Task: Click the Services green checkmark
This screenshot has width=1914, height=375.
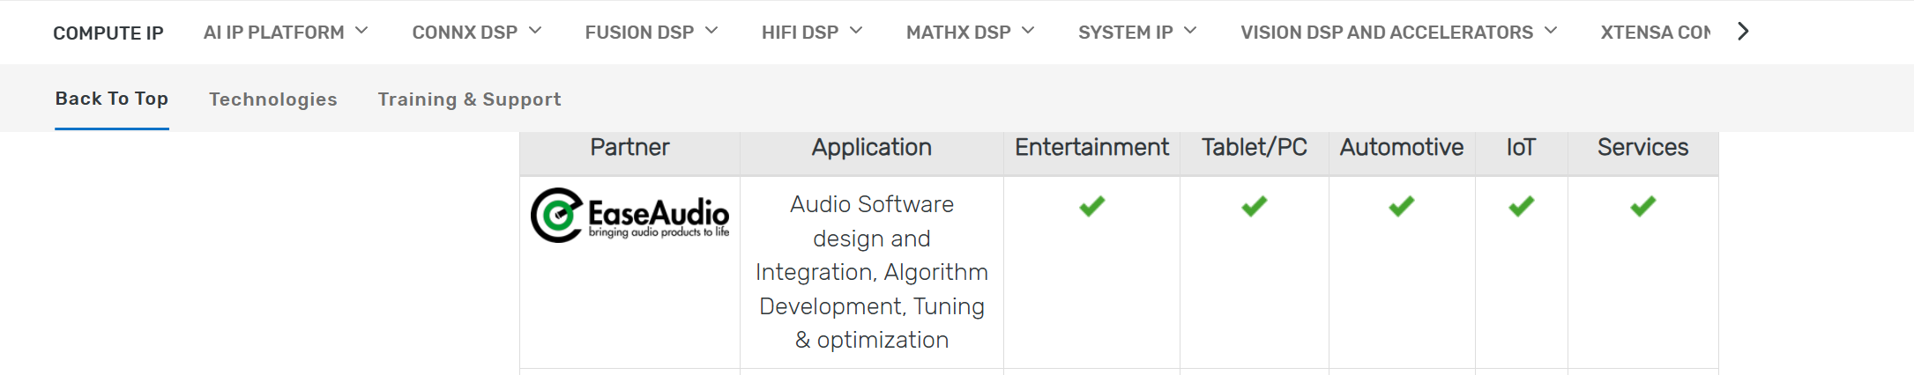Action: (1642, 206)
